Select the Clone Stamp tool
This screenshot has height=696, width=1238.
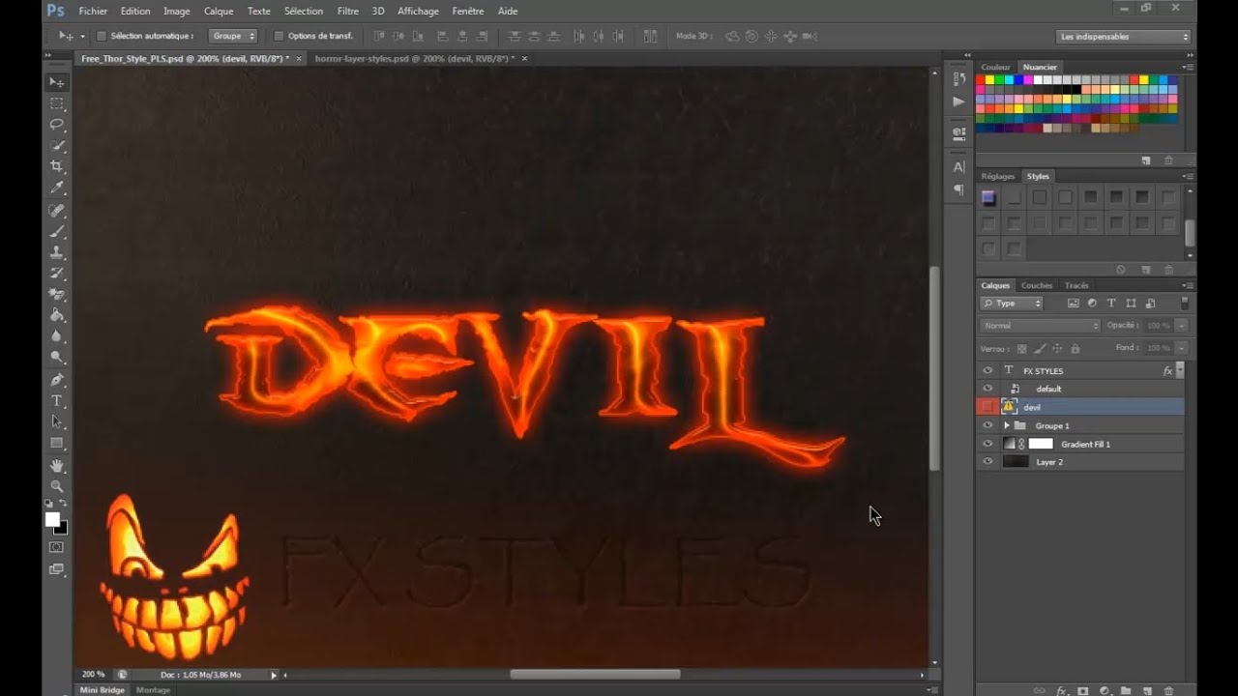(57, 252)
